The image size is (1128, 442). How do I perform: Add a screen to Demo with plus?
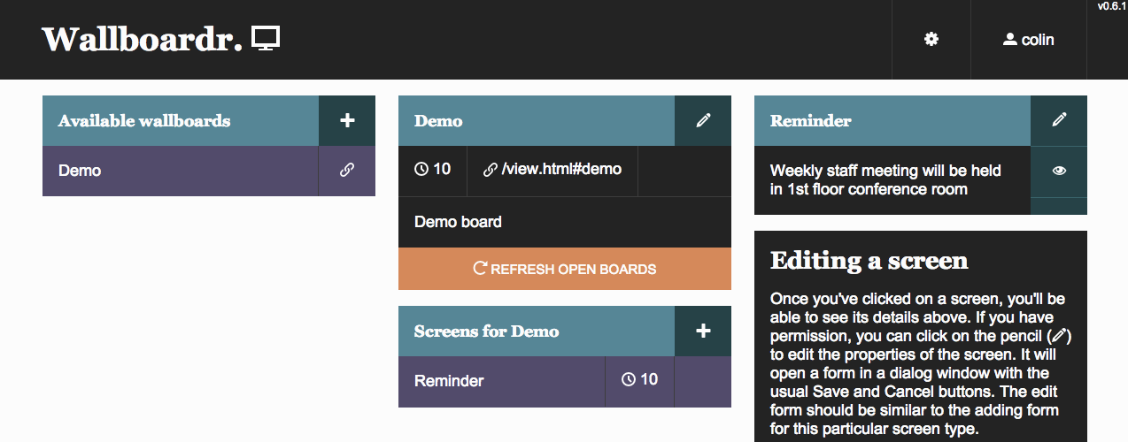coord(703,331)
